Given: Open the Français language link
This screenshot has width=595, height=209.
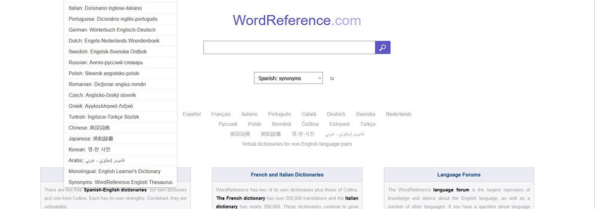Looking at the screenshot, I should (221, 114).
